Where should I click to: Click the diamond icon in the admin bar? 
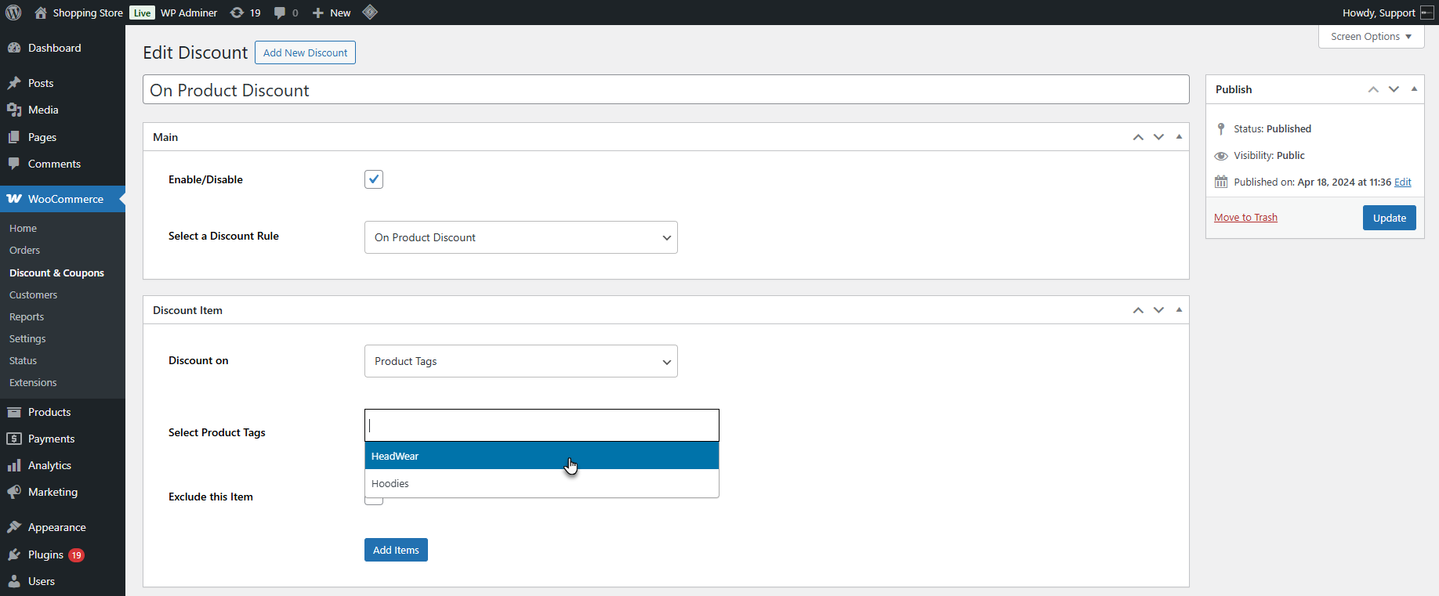click(370, 12)
